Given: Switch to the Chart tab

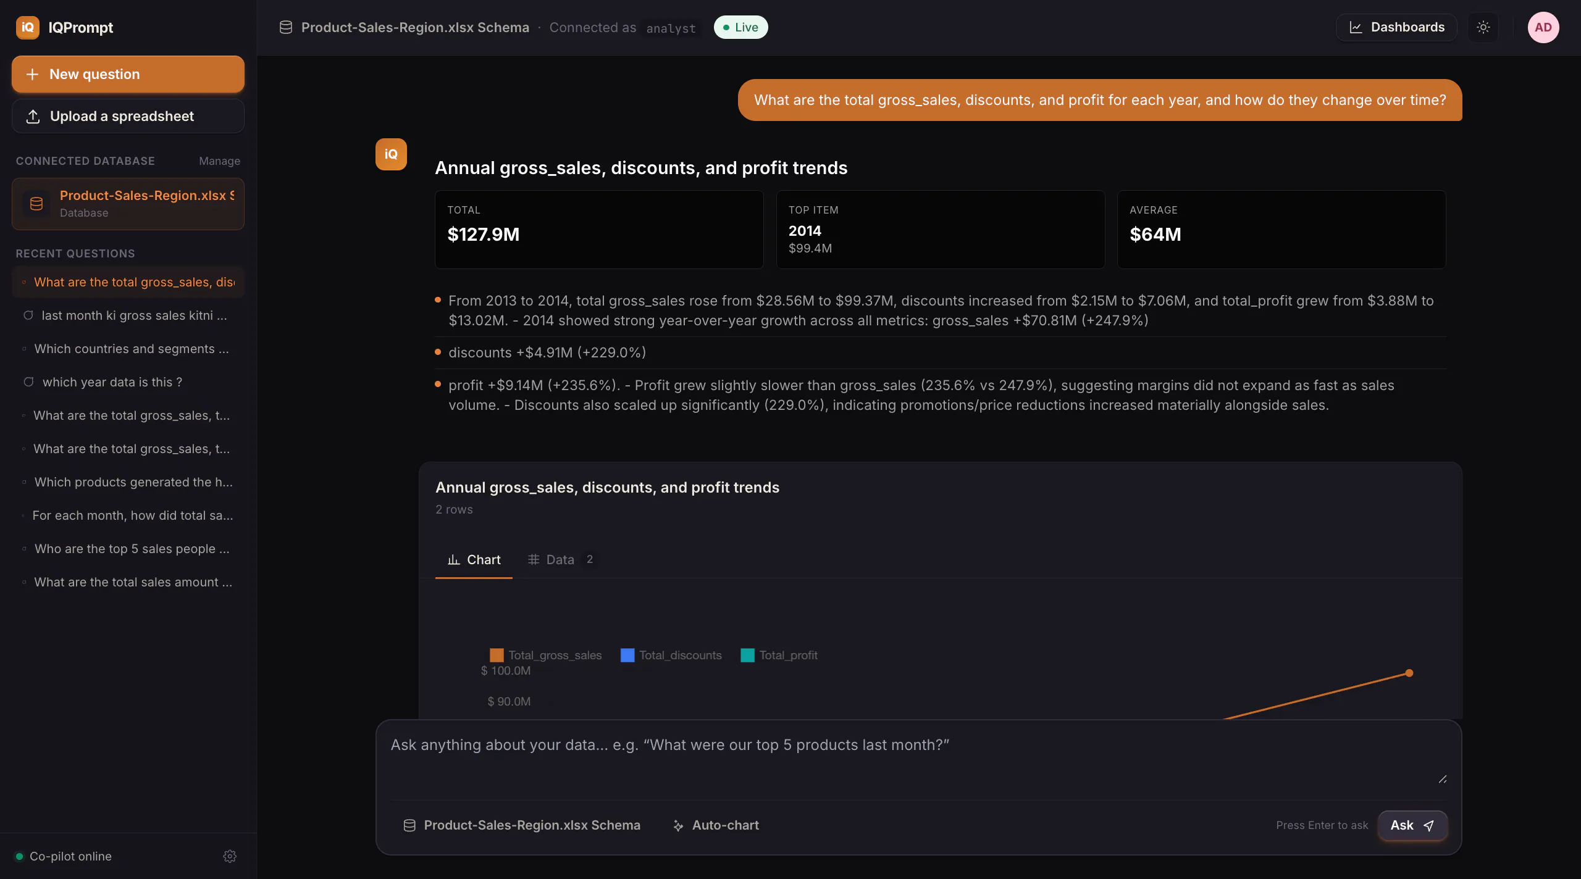Looking at the screenshot, I should pos(474,559).
